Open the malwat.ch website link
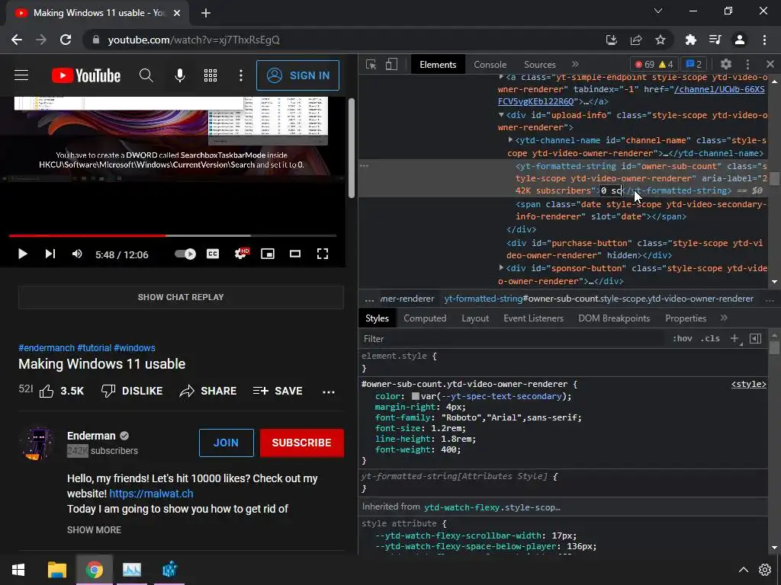The width and height of the screenshot is (781, 585). click(151, 494)
